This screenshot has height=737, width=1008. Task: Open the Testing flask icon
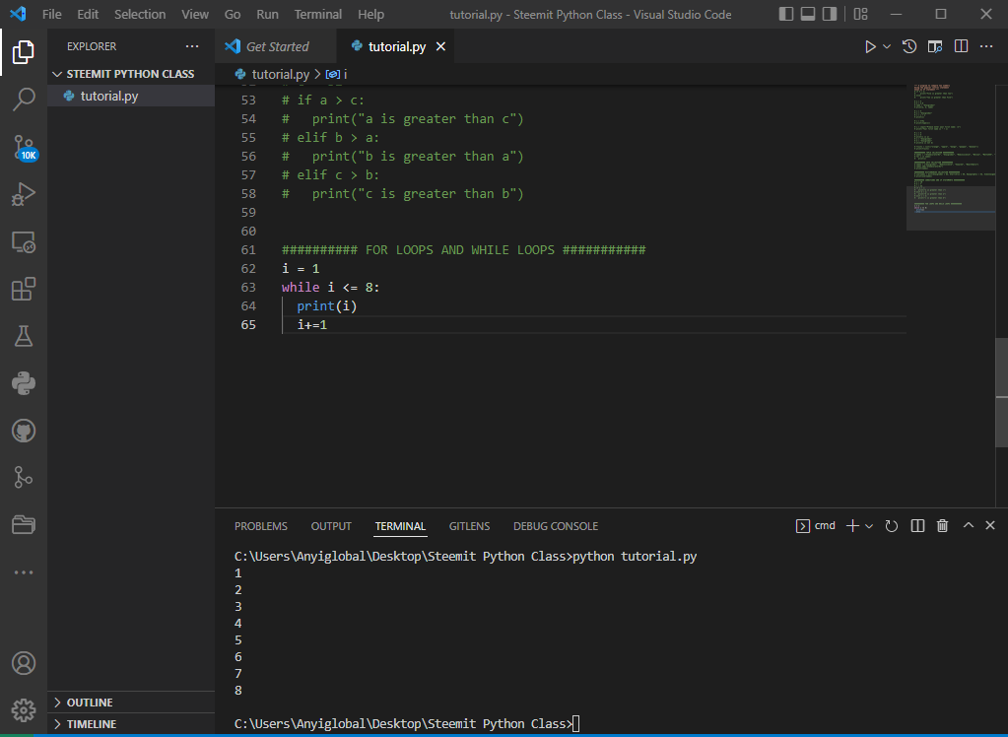(x=24, y=336)
